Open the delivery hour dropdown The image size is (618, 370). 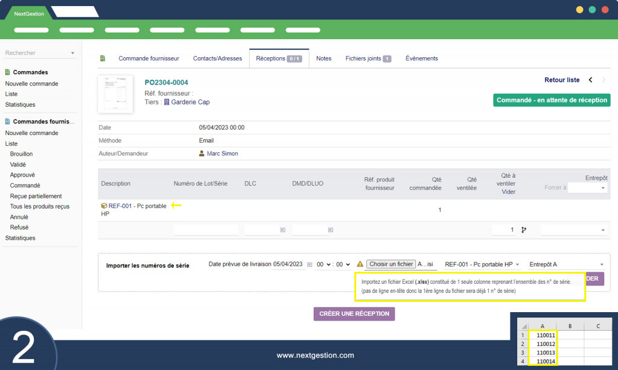[x=323, y=265]
